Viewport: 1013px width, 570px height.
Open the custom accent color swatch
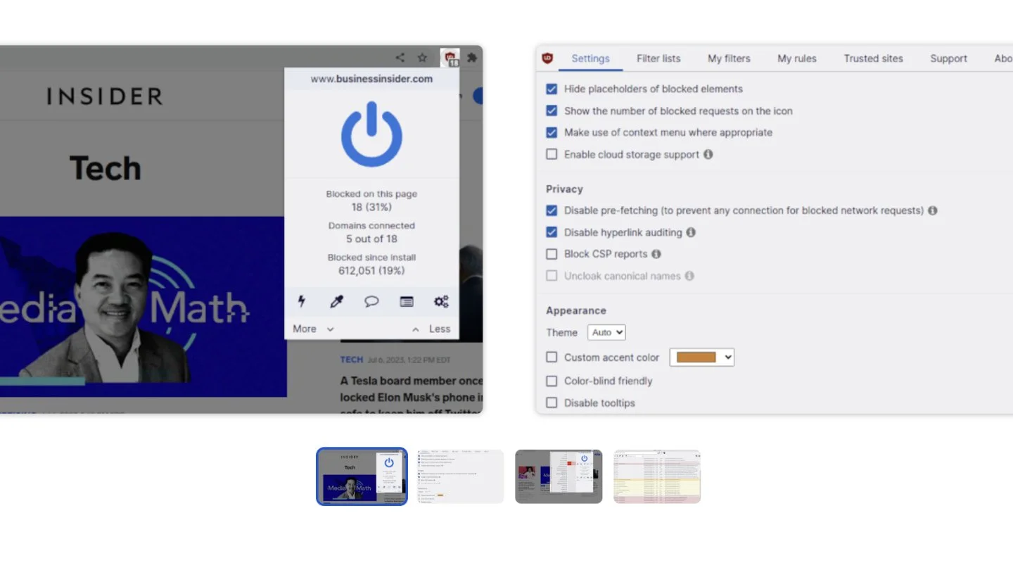[x=701, y=357]
